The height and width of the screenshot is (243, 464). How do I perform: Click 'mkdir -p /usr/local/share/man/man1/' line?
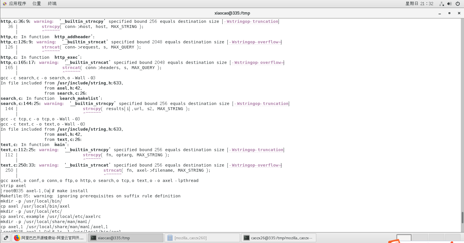tap(45, 222)
